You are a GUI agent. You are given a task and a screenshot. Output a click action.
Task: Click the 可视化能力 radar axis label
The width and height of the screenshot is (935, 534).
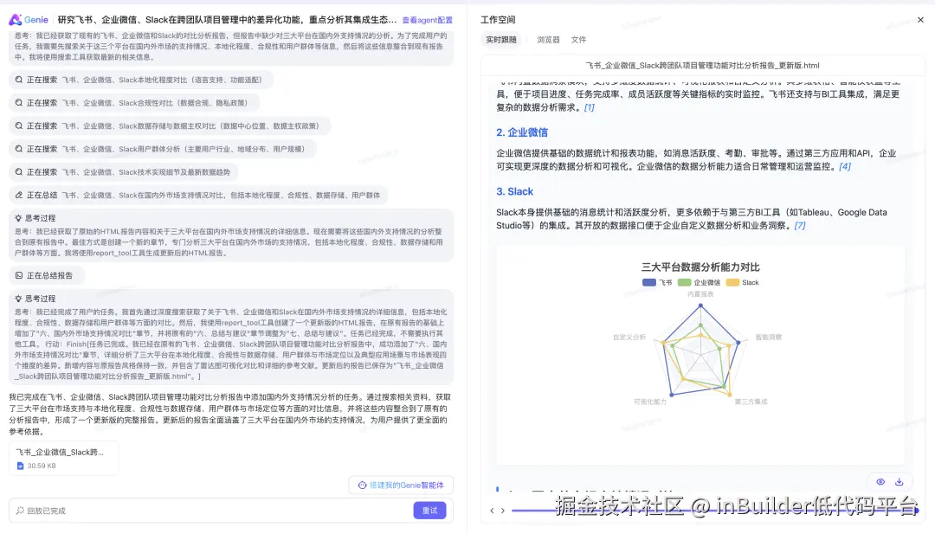coord(650,402)
